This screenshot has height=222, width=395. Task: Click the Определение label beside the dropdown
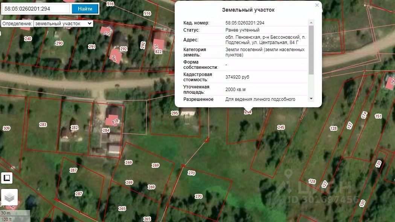pyautogui.click(x=17, y=24)
